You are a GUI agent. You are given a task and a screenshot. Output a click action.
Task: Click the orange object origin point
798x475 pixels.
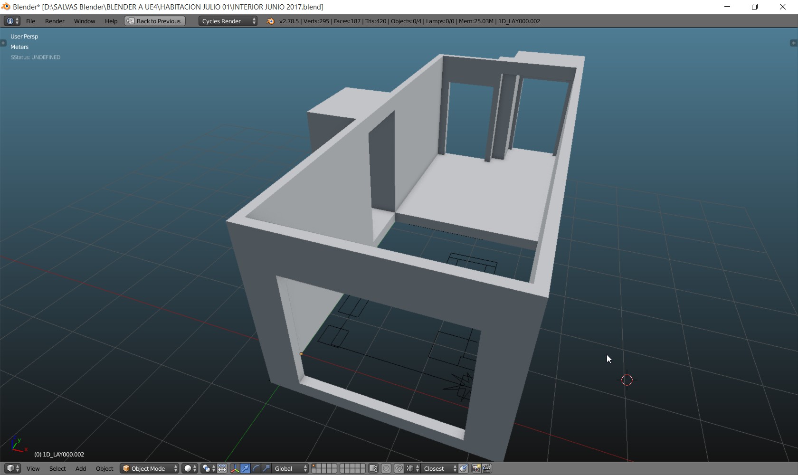(x=301, y=354)
